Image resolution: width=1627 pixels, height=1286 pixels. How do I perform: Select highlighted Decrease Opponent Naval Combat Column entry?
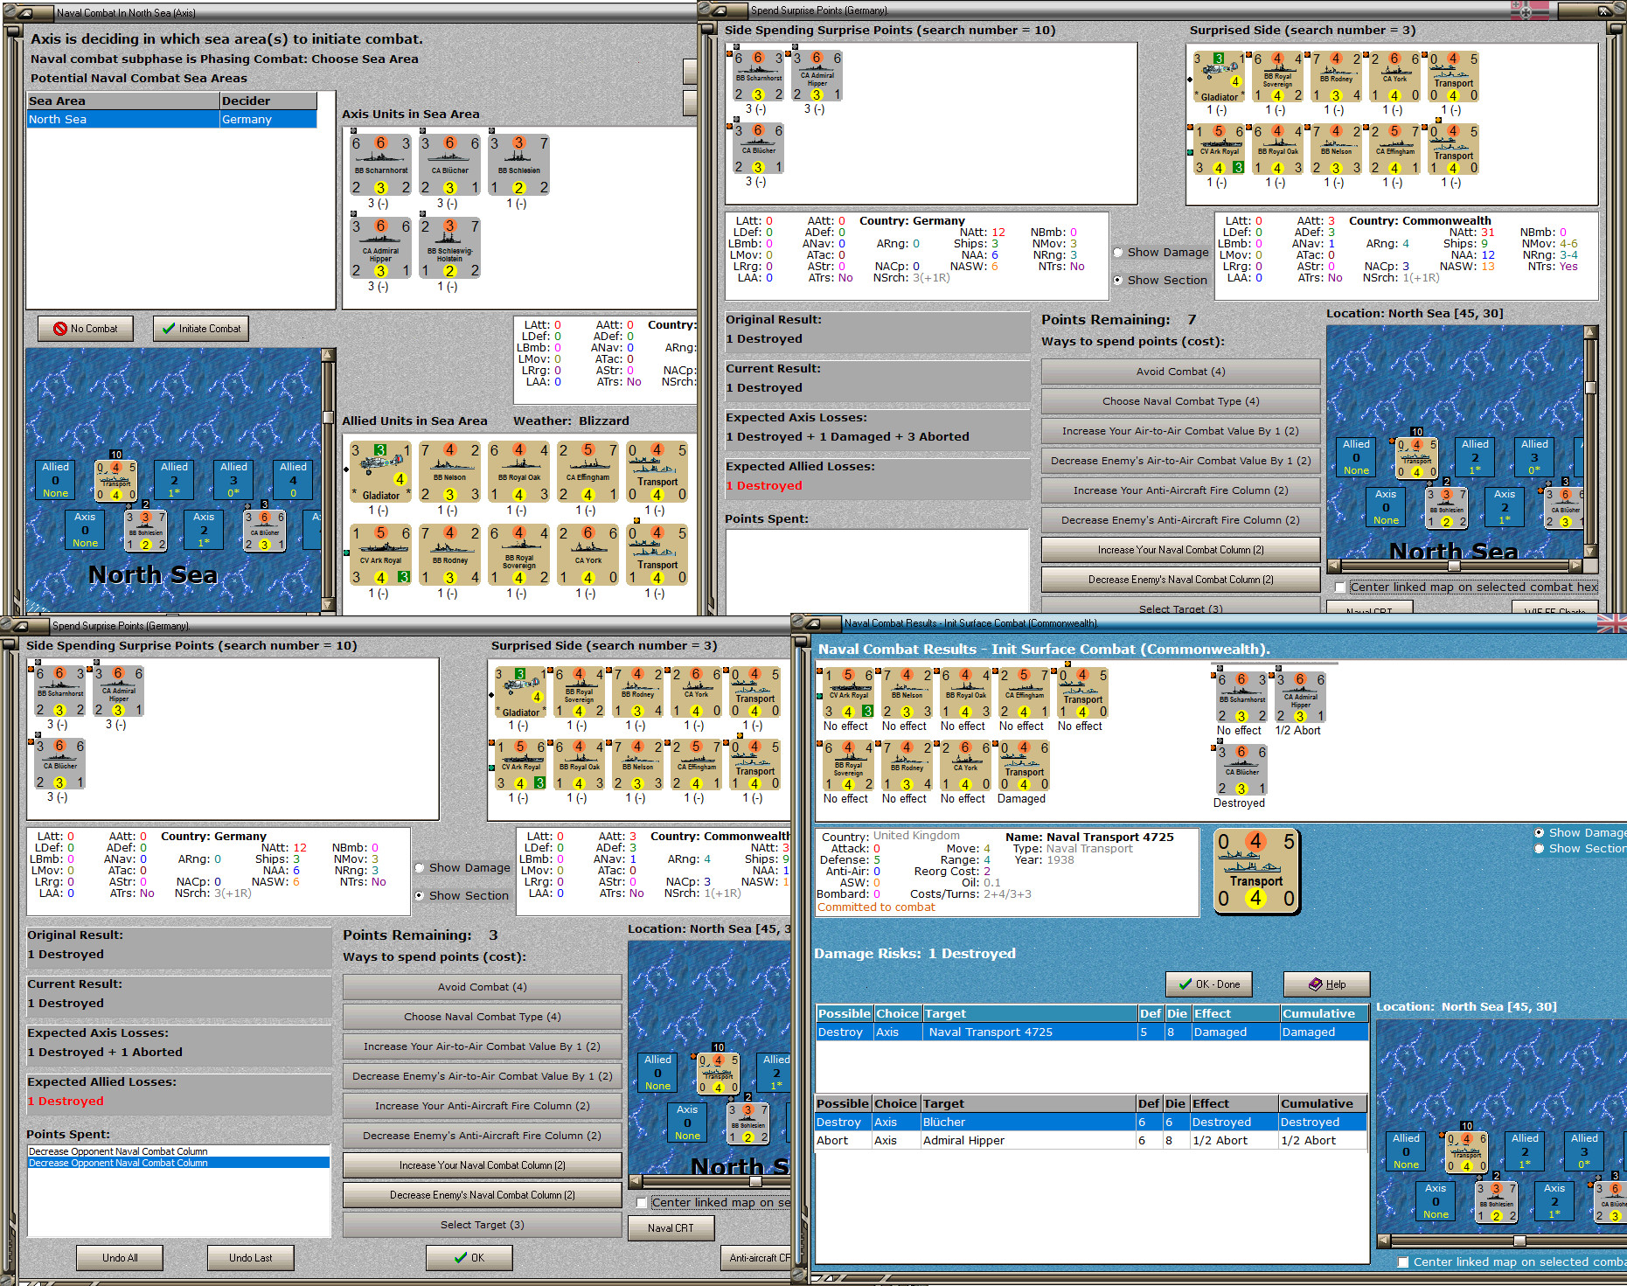click(178, 1163)
